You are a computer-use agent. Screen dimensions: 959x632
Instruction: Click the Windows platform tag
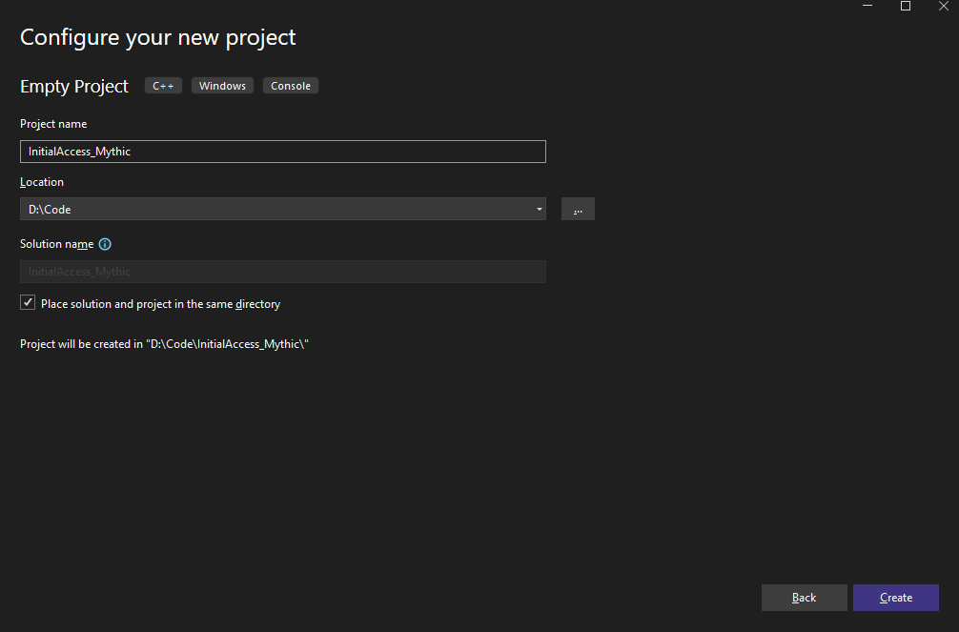coord(222,86)
